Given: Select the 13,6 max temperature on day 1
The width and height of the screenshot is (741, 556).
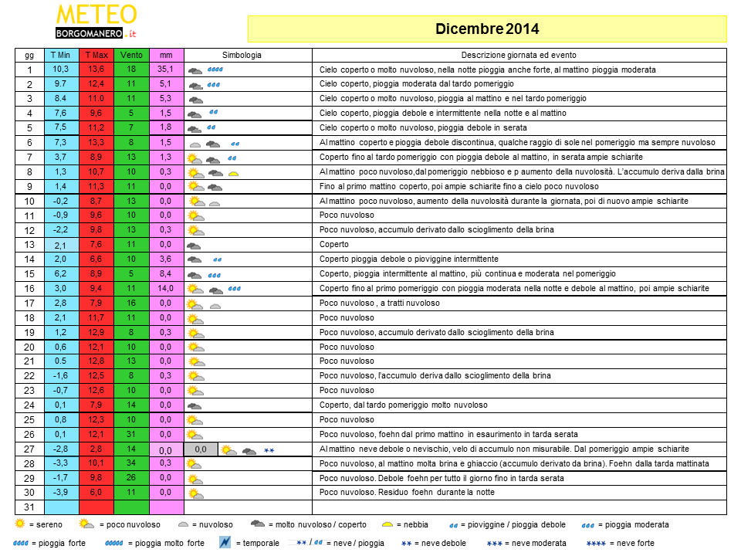Looking at the screenshot, I should click(96, 69).
